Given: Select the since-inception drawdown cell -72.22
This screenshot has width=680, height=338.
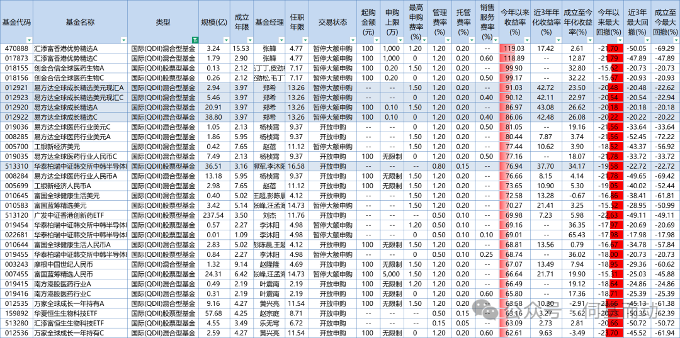Looking at the screenshot, I should pos(666,137).
